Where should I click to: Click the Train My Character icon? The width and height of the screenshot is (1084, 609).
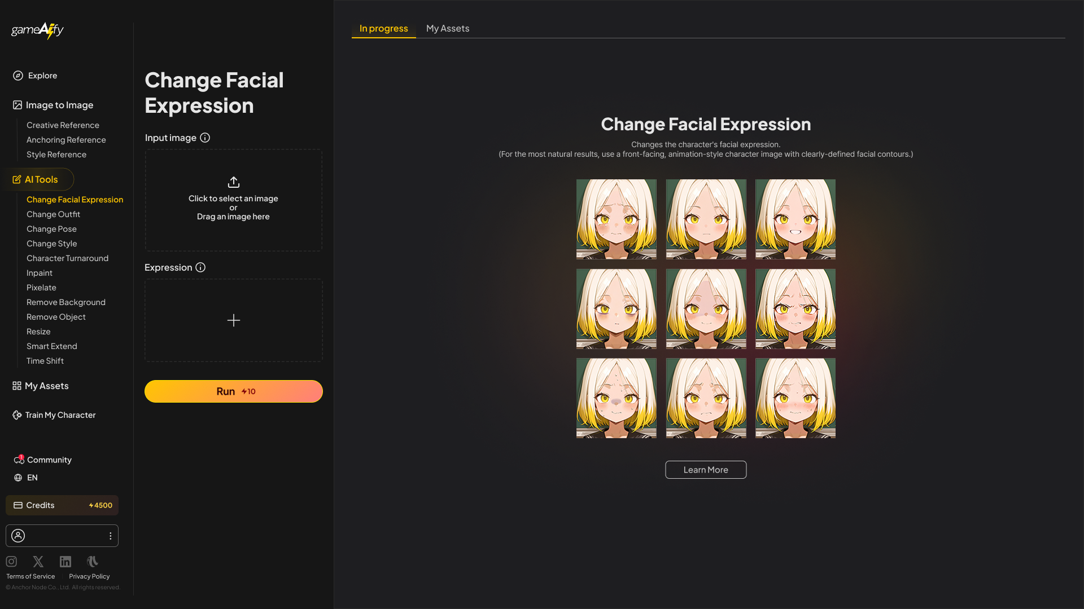tap(17, 415)
